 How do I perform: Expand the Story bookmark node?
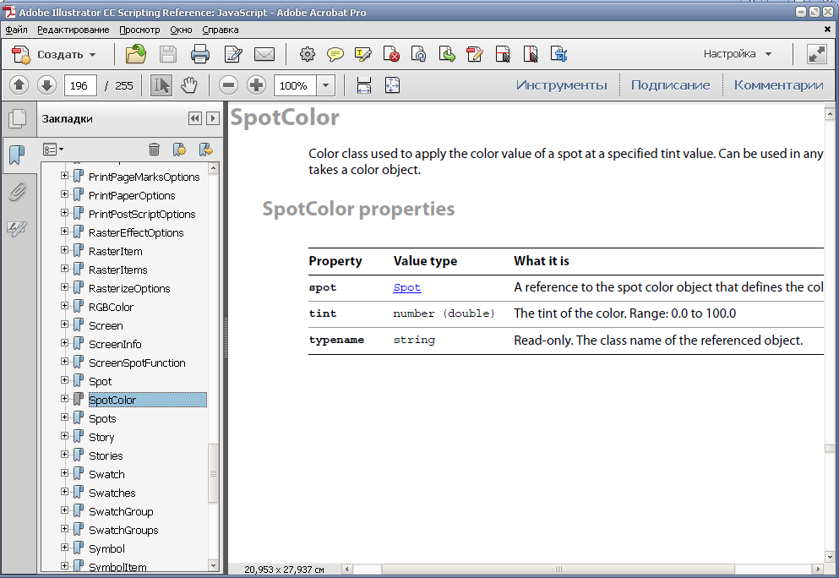pyautogui.click(x=64, y=436)
